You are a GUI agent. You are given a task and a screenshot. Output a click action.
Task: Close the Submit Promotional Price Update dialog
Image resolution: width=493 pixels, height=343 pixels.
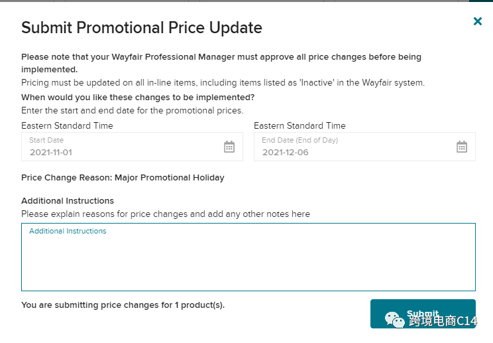[478, 21]
